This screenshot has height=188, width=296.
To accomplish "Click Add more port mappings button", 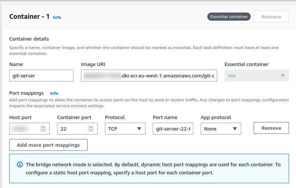I will tap(48, 145).
